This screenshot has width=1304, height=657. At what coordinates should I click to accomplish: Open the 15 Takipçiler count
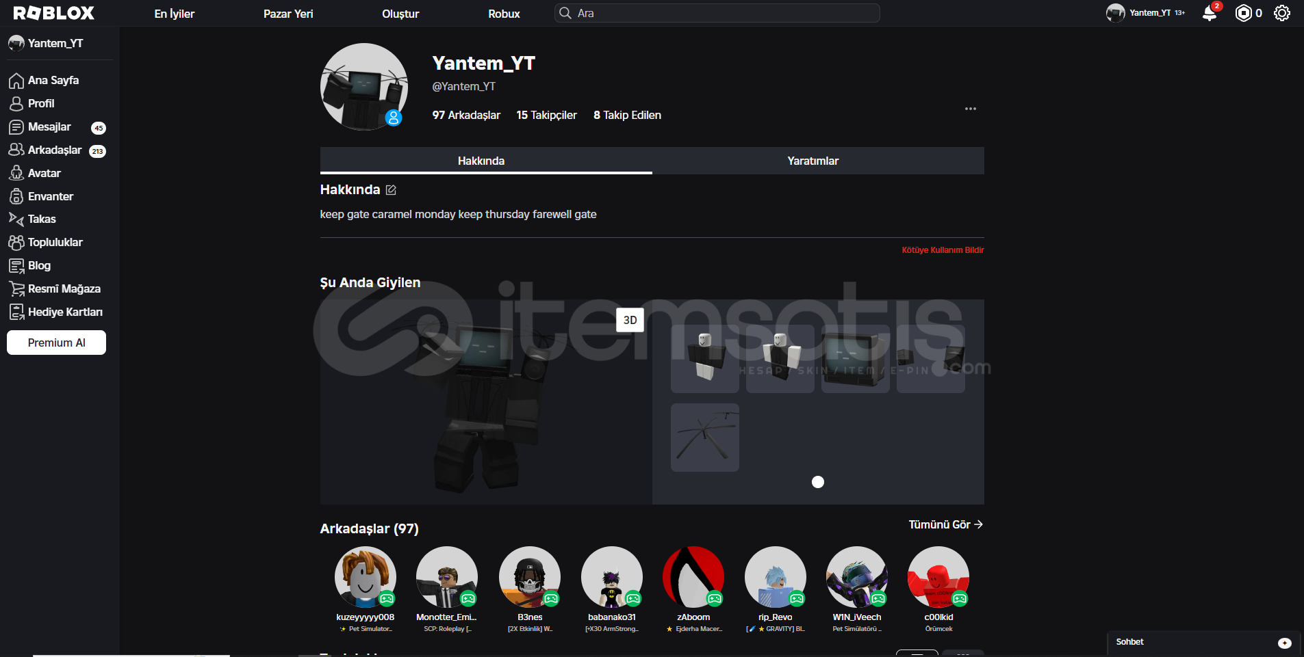tap(546, 115)
